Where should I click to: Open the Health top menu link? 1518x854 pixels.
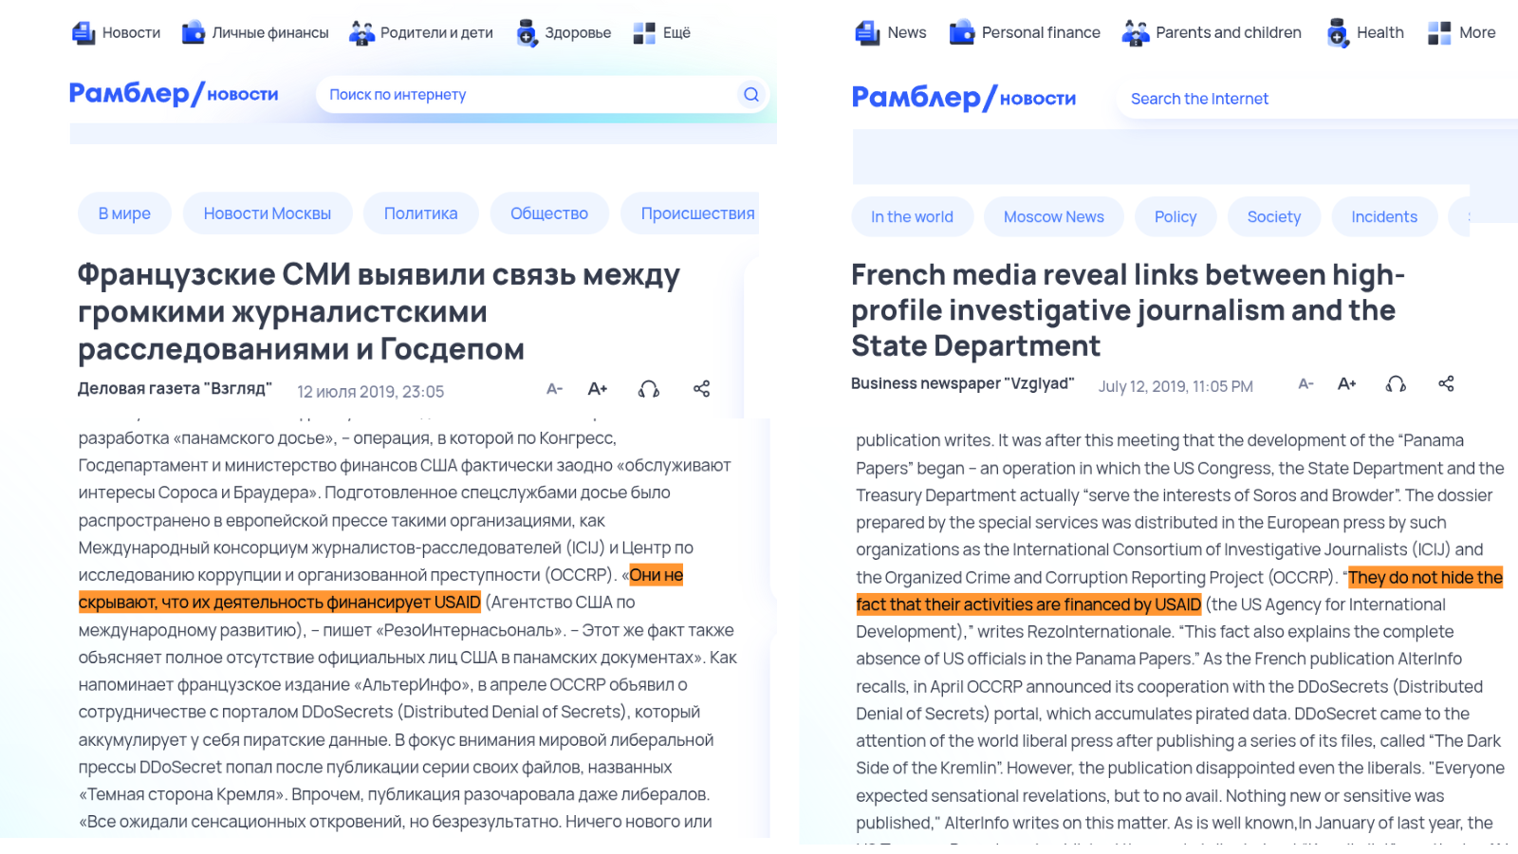(x=1380, y=33)
